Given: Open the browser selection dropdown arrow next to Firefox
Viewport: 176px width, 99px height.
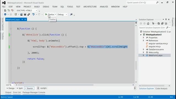Looking at the screenshot, I should [x=56, y=15].
